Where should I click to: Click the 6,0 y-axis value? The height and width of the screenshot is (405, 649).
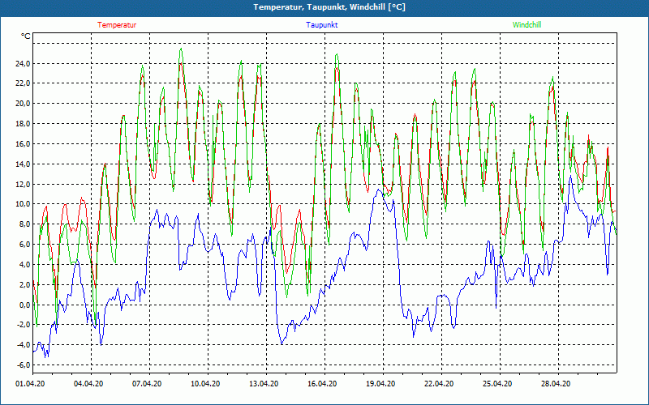point(24,245)
